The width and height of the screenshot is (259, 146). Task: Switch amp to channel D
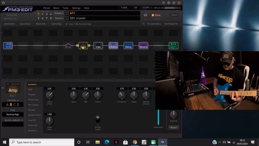[x=18, y=105]
